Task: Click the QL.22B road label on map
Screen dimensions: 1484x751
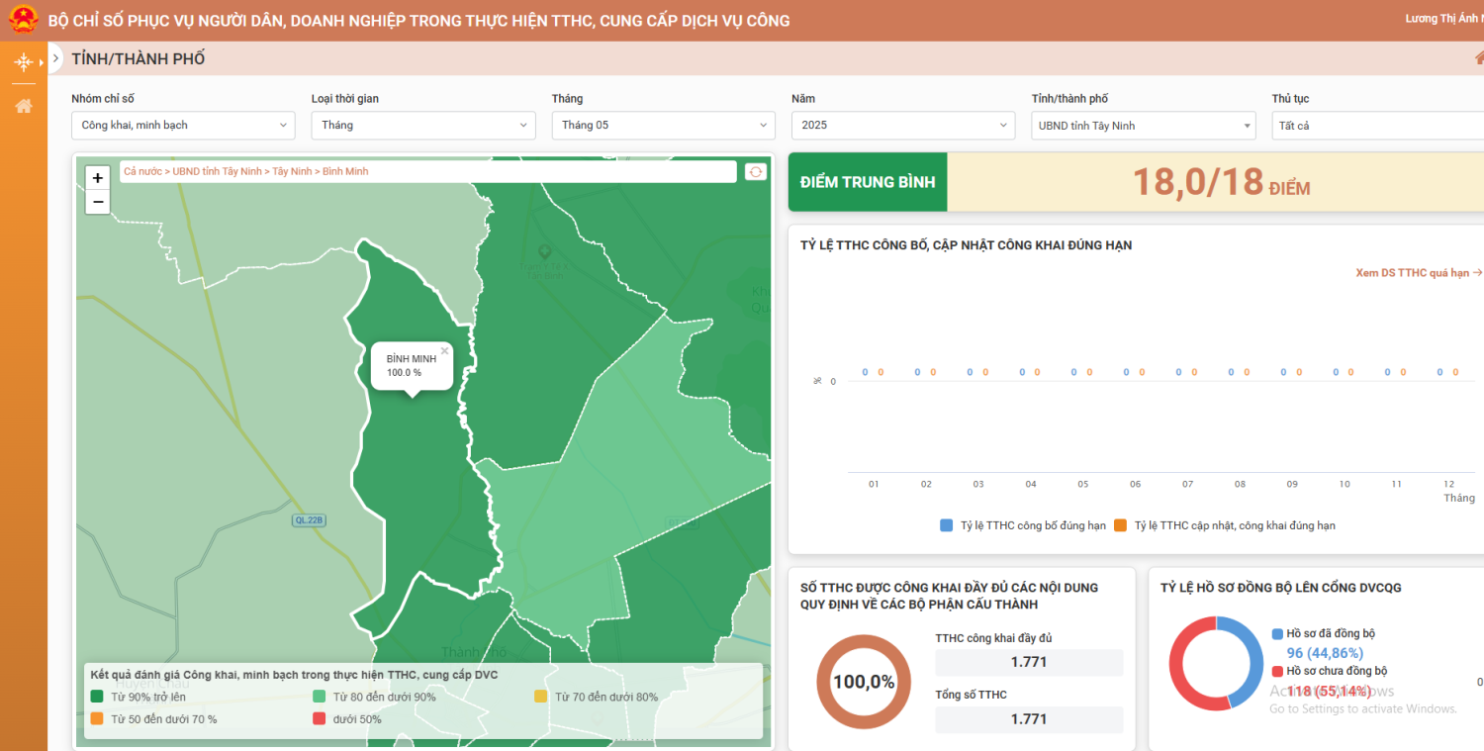Action: (310, 520)
